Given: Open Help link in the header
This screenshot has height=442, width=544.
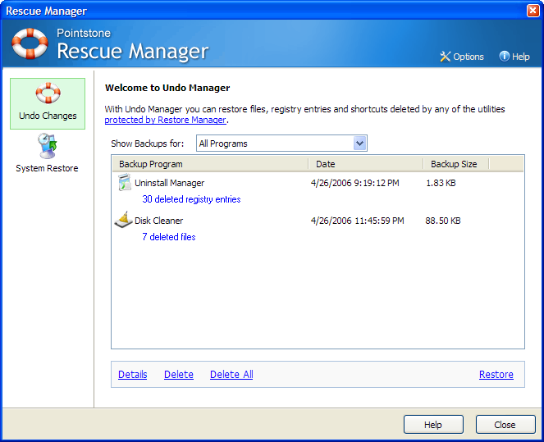Looking at the screenshot, I should (514, 57).
